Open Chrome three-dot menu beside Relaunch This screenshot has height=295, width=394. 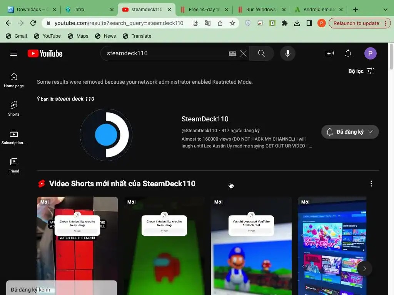click(x=386, y=23)
